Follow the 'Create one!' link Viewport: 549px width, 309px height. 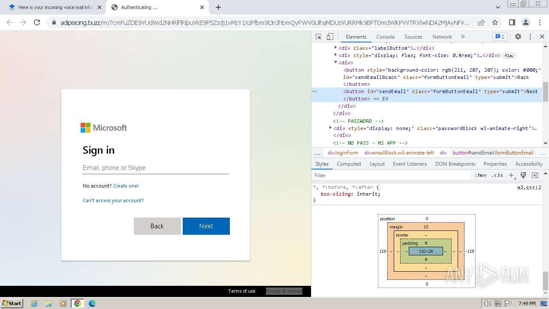coord(126,186)
